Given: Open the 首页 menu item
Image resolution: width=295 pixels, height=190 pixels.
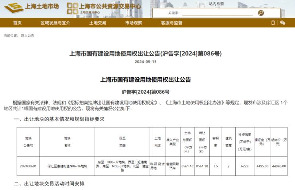Looking at the screenshot, I should tap(17, 23).
